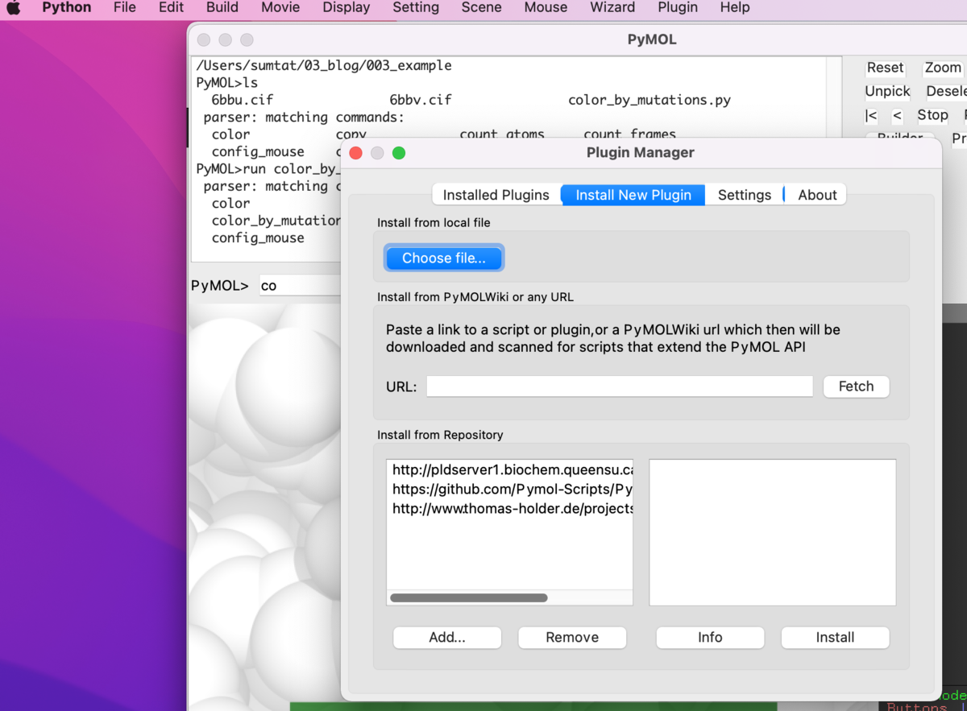Open the Mouse menu
Viewport: 967px width, 711px height.
click(x=546, y=7)
